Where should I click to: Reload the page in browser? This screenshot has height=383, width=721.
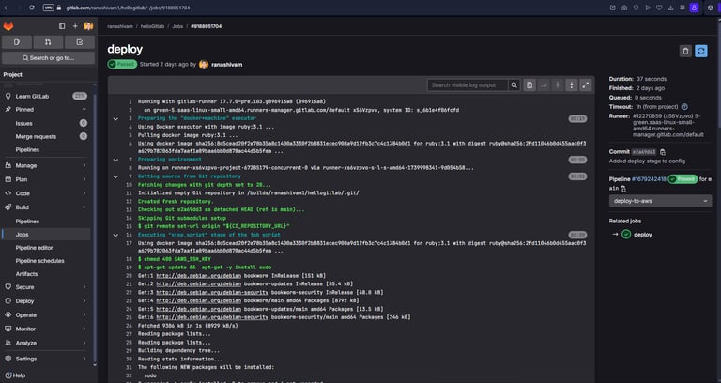[31, 8]
